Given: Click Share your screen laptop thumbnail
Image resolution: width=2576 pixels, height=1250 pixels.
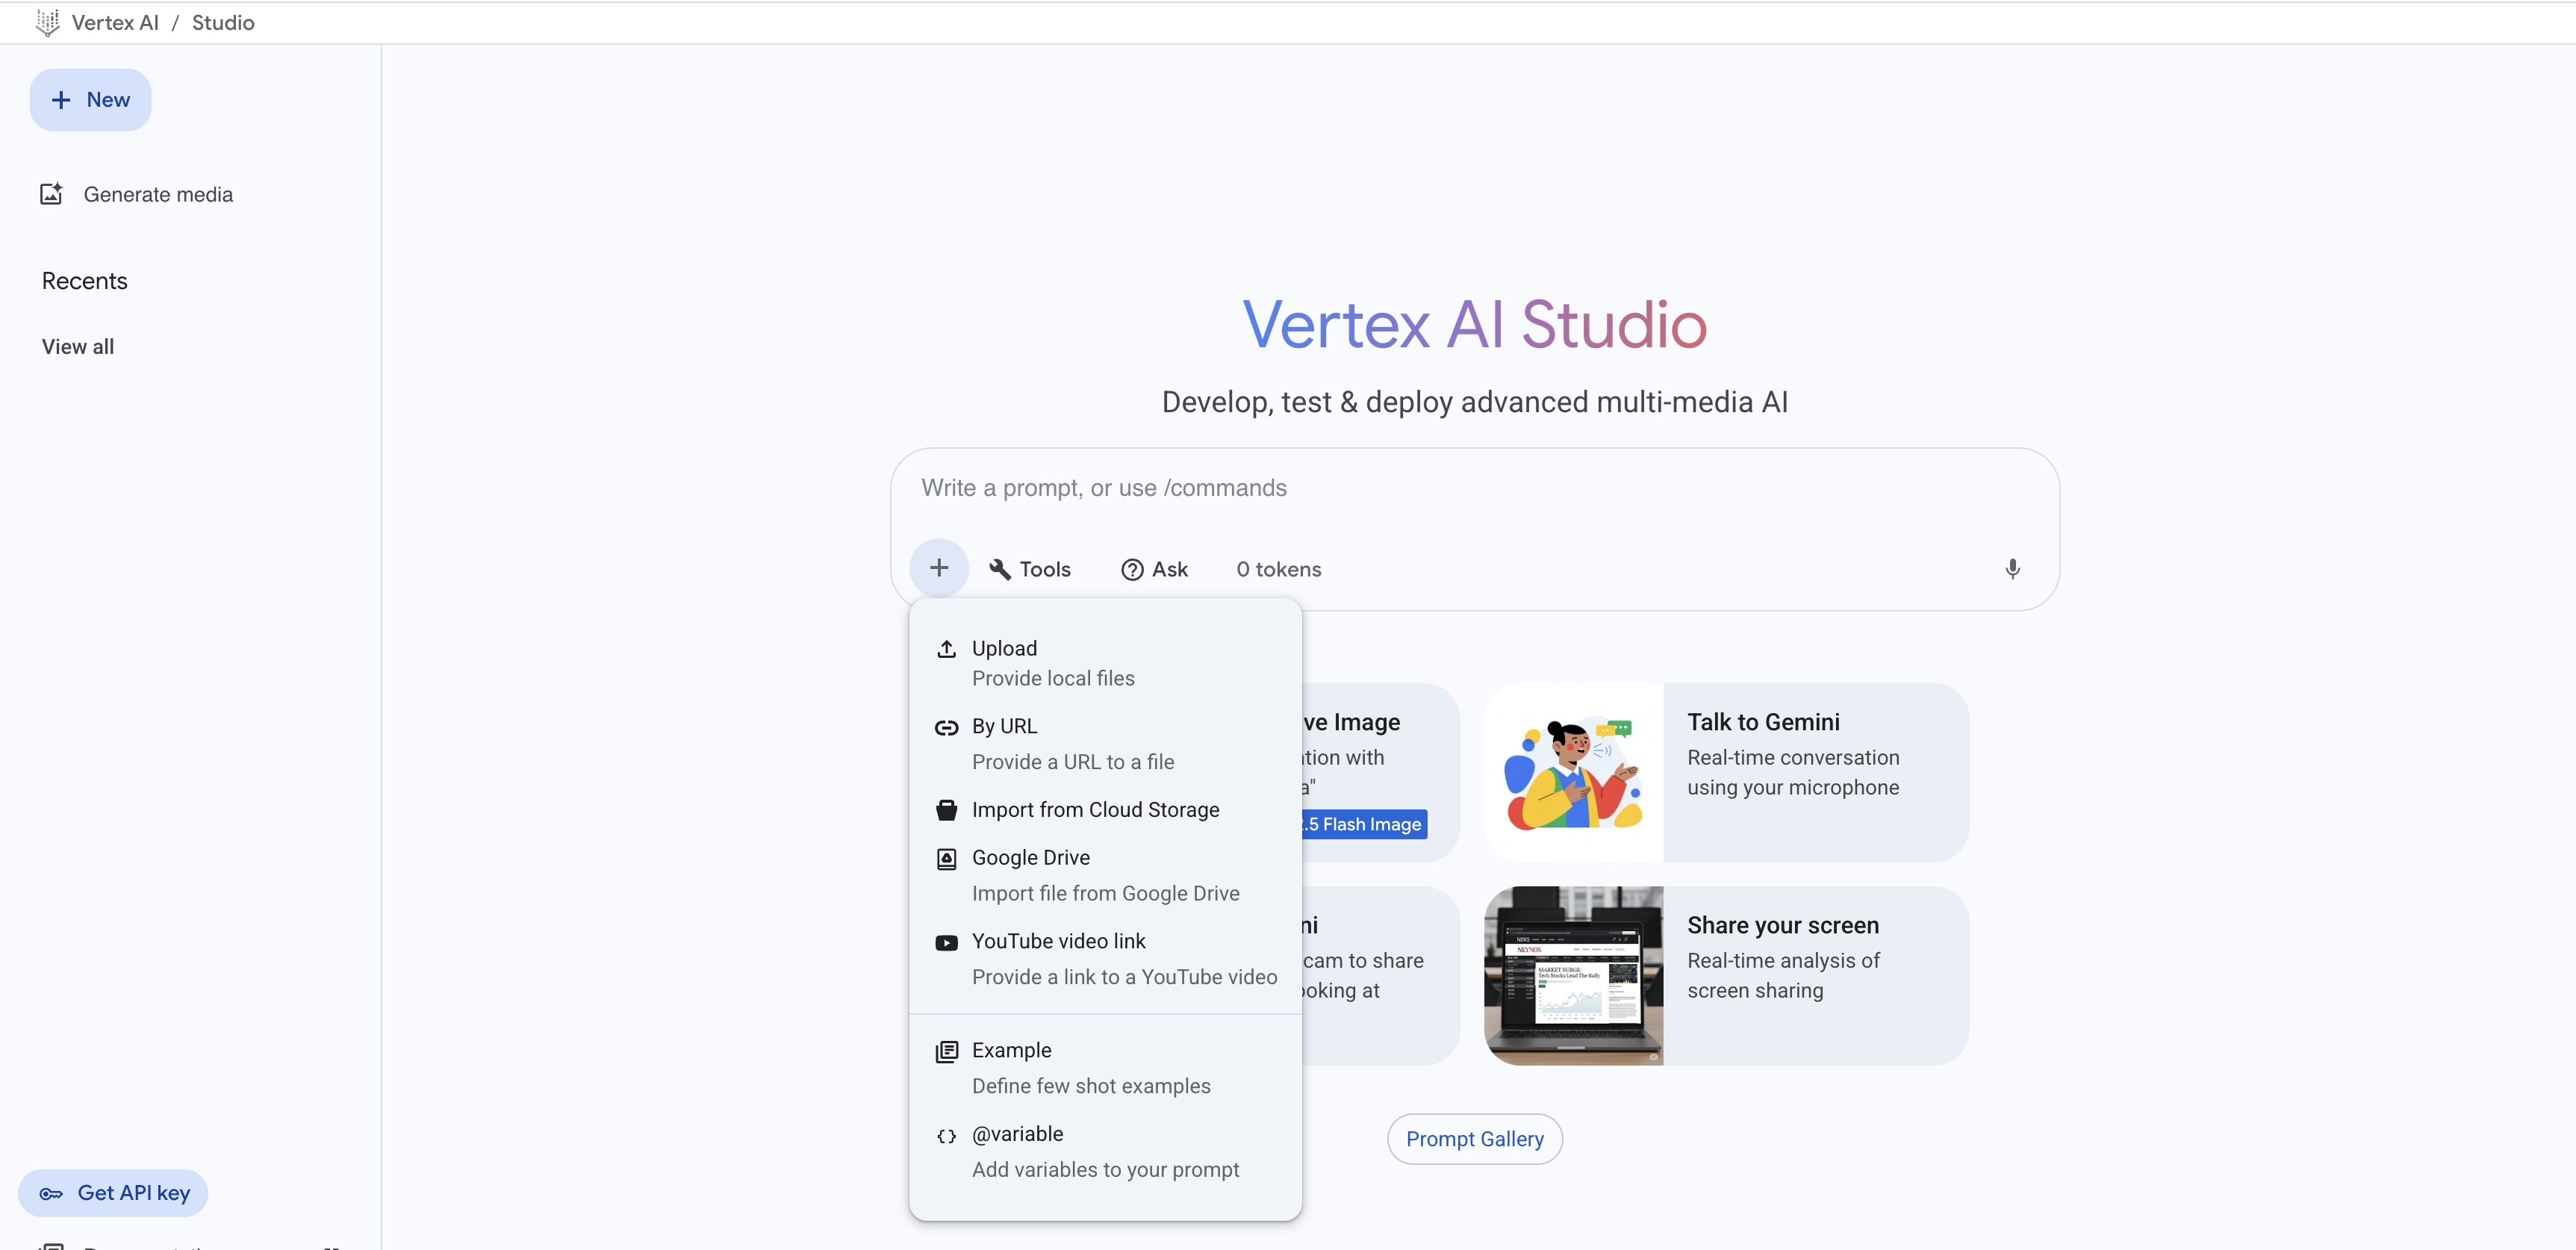Looking at the screenshot, I should [x=1574, y=975].
